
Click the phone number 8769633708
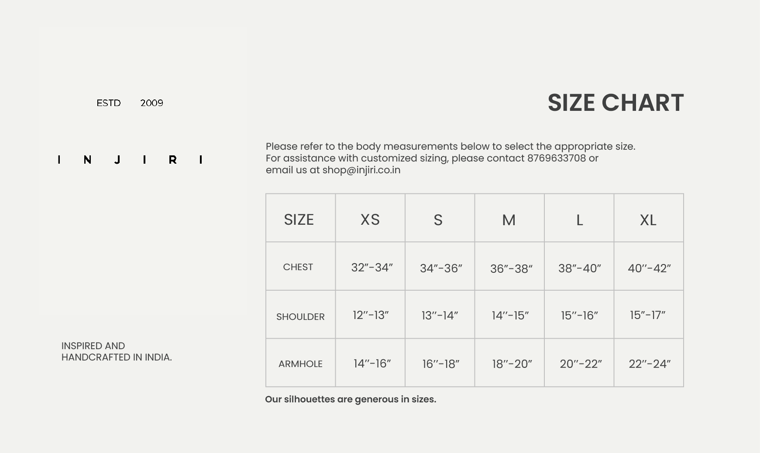coord(557,158)
